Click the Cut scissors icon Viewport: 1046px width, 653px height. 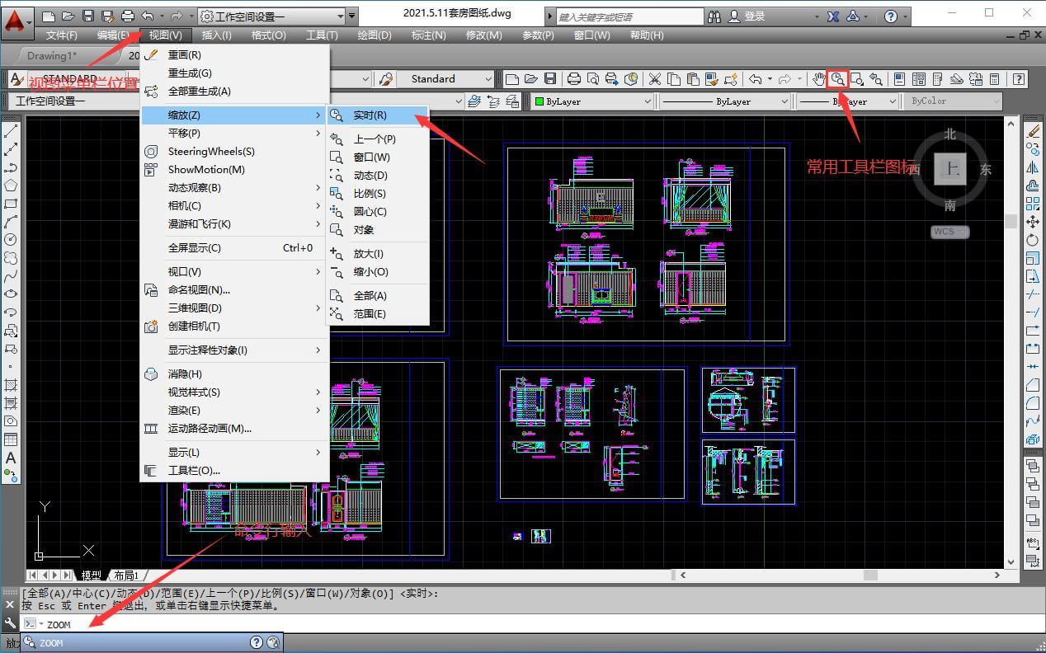pos(655,79)
